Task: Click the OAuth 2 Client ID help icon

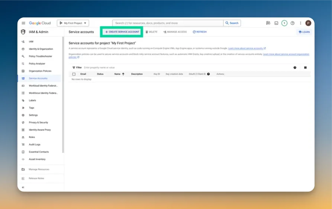Action: (208, 74)
